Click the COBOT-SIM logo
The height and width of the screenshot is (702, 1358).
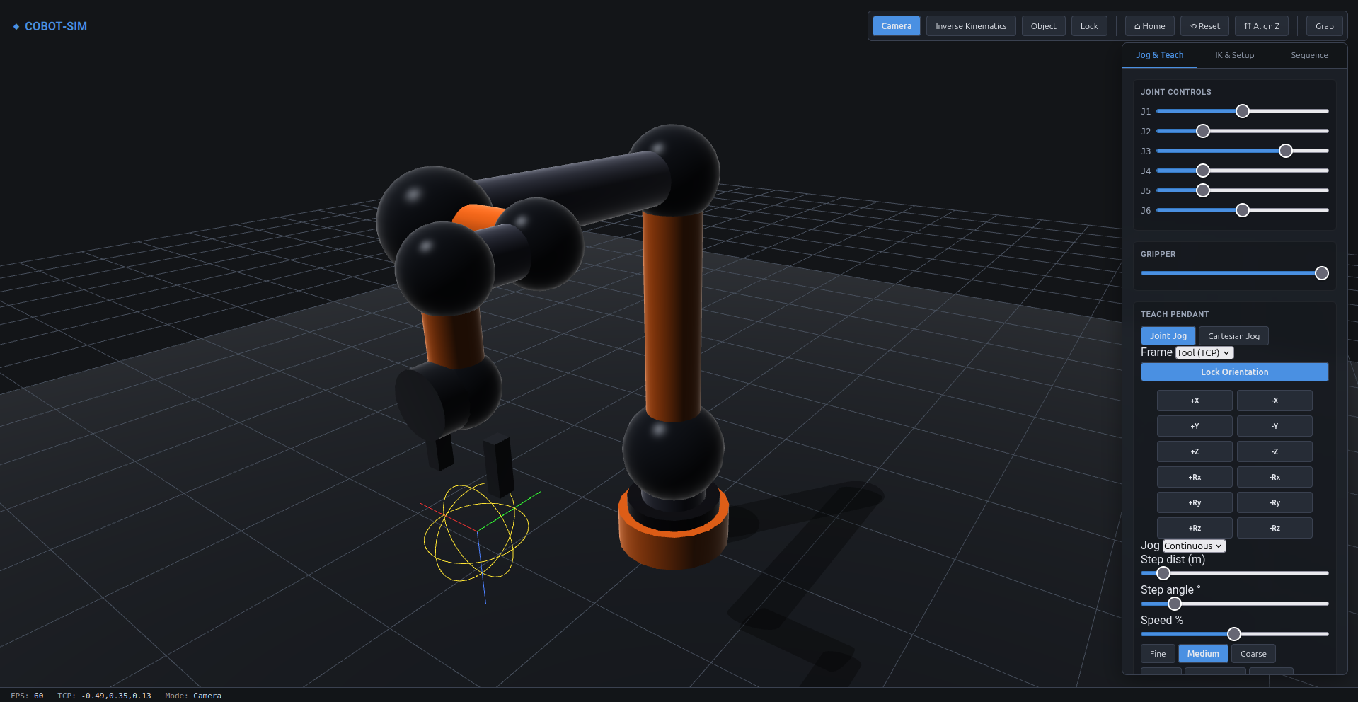(x=50, y=26)
